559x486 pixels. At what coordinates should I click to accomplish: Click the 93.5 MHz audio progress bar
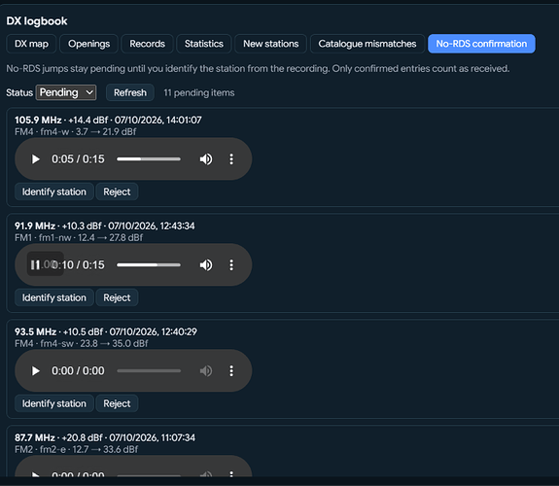point(149,371)
